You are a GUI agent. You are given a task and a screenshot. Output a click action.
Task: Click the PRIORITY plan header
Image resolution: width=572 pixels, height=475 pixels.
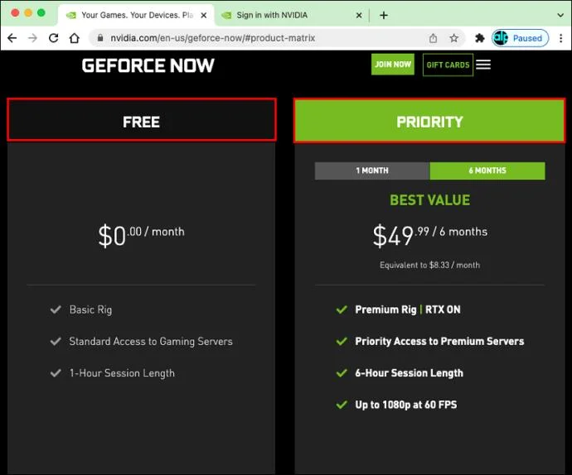(429, 121)
